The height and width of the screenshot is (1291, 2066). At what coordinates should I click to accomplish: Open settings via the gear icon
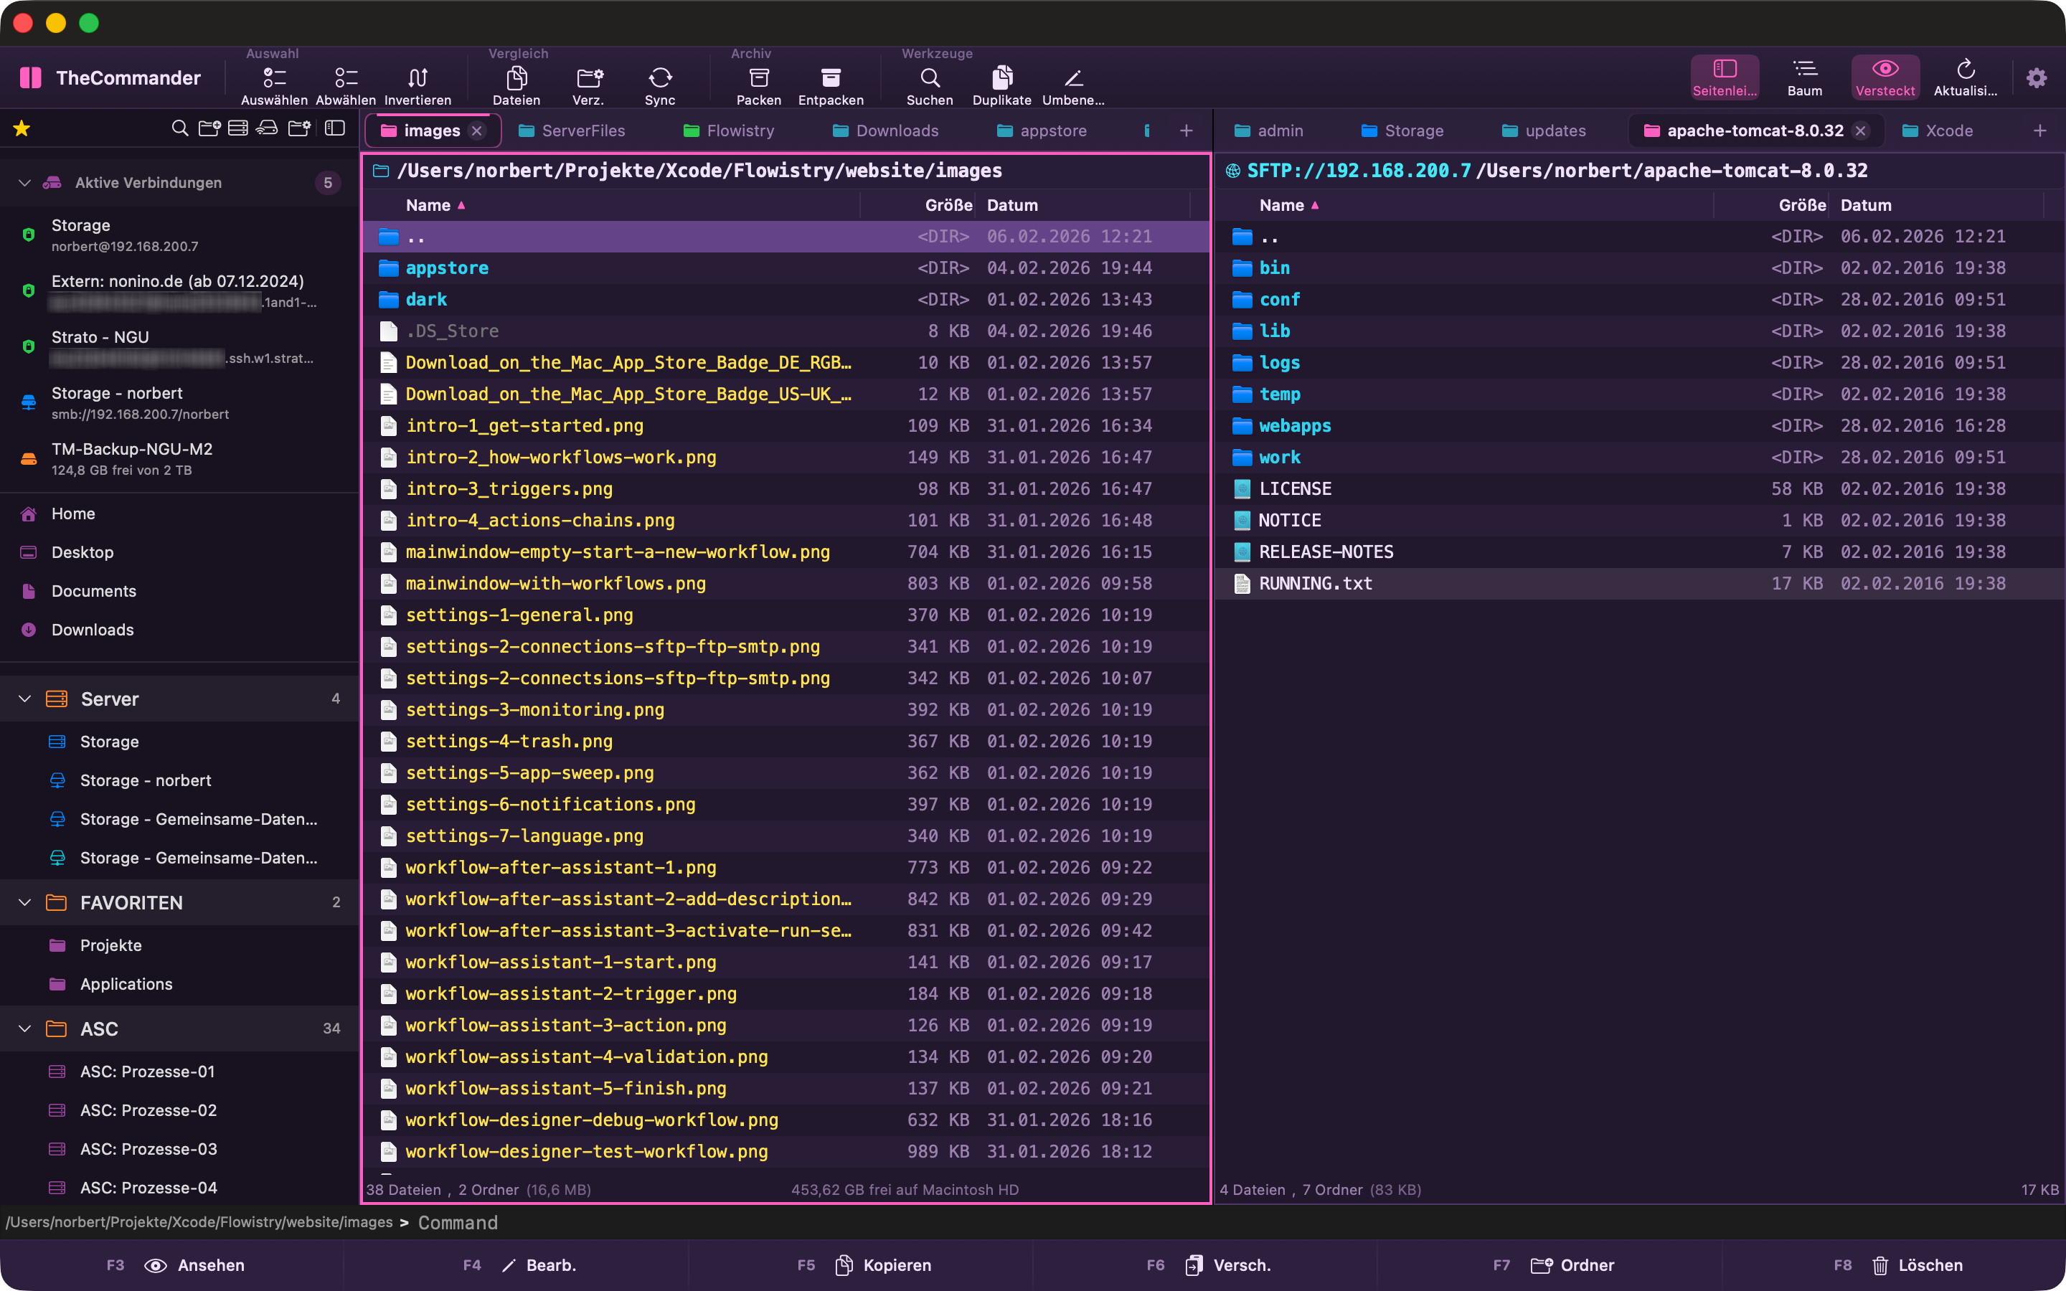[2036, 79]
